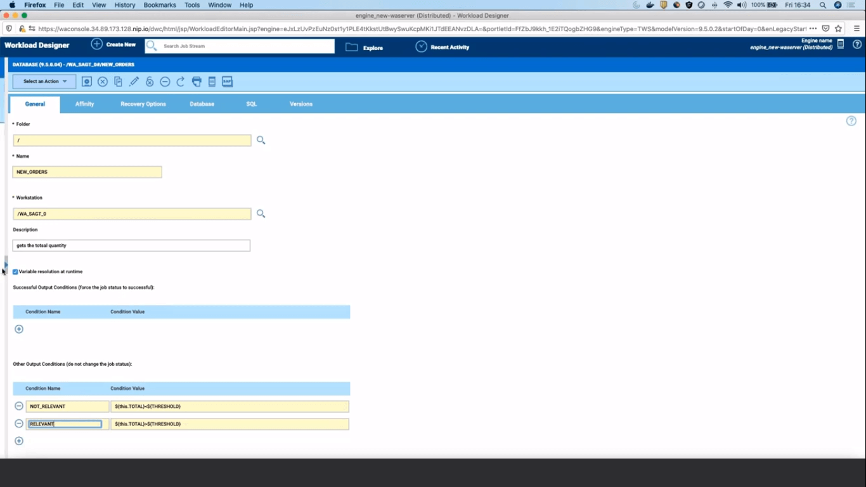
Task: Open the help icon below the tabs
Action: (851, 121)
